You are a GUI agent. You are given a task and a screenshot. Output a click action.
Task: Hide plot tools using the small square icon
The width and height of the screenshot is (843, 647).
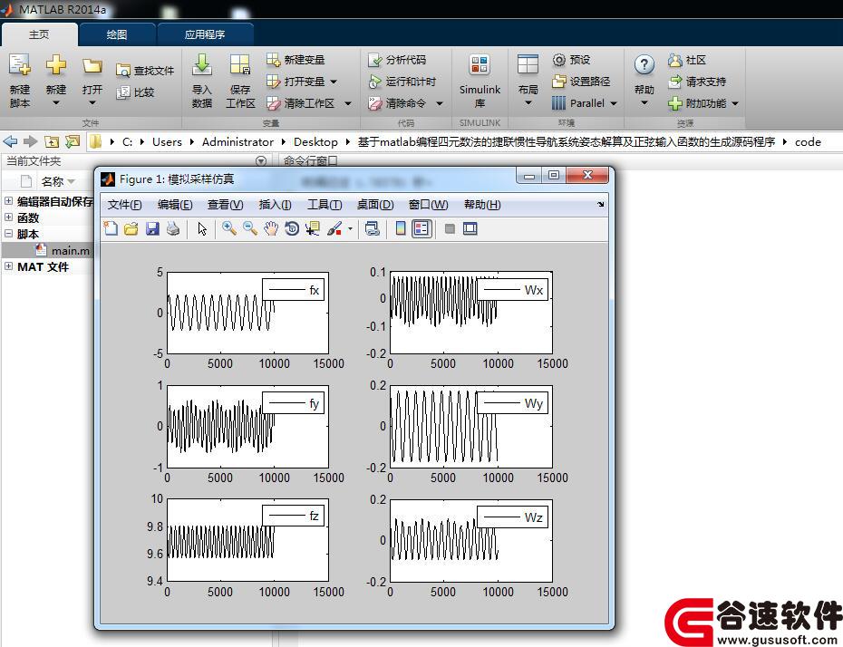450,229
